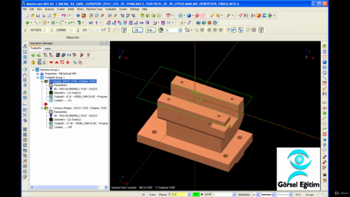The width and height of the screenshot is (350, 197).
Task: Click the Backplot selected operations icon
Action: (x=58, y=55)
